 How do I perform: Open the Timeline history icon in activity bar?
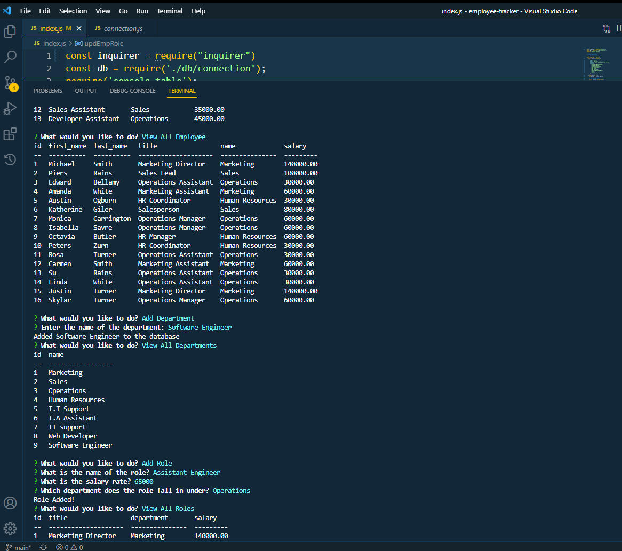[x=10, y=159]
